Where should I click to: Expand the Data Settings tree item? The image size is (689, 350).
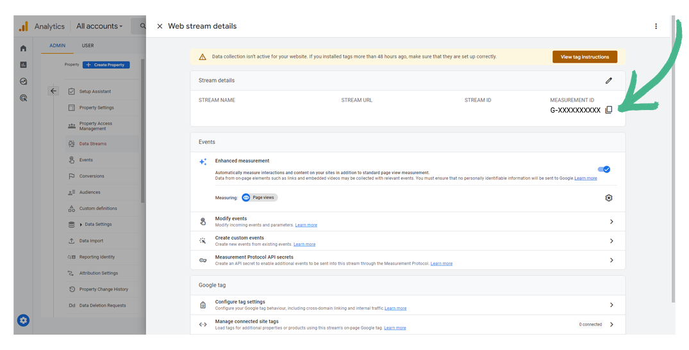click(81, 225)
